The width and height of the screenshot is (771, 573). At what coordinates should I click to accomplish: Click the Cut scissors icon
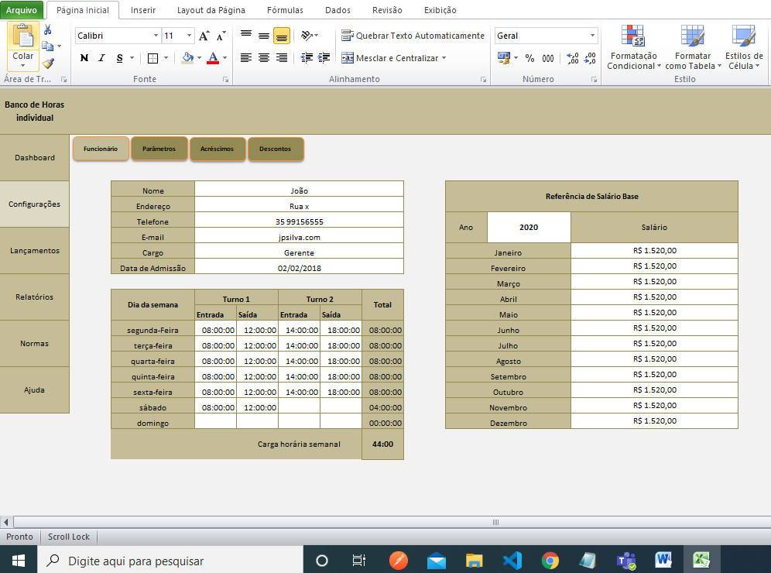48,30
